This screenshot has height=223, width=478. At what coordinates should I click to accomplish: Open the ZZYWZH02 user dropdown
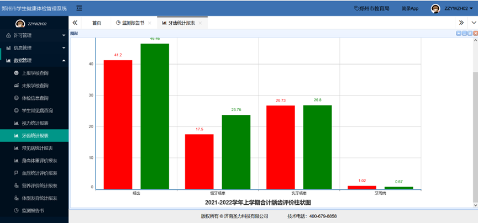tap(459, 9)
